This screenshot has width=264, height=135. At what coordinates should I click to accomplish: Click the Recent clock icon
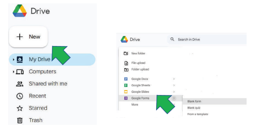[x=20, y=96]
